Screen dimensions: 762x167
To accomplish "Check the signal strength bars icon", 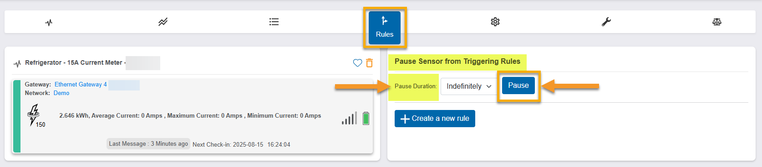I will tap(350, 119).
